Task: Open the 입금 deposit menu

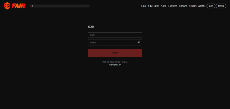Action: point(143,6)
